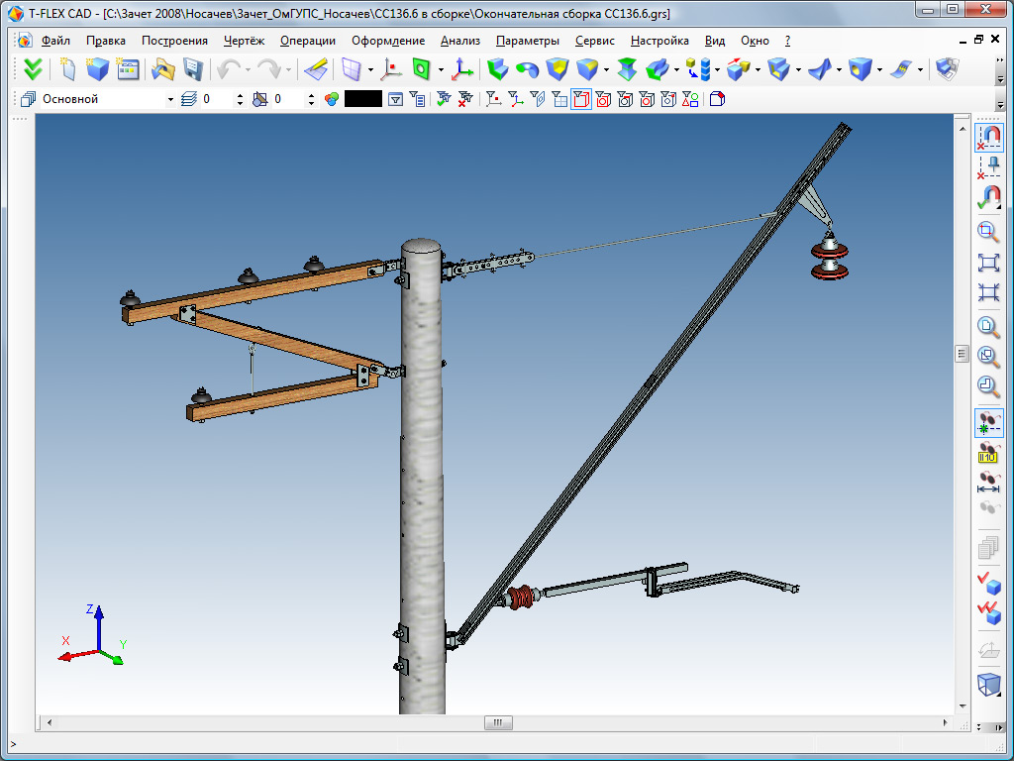Click the Zoom window magnifier icon
This screenshot has height=761, width=1014.
pyautogui.click(x=987, y=233)
